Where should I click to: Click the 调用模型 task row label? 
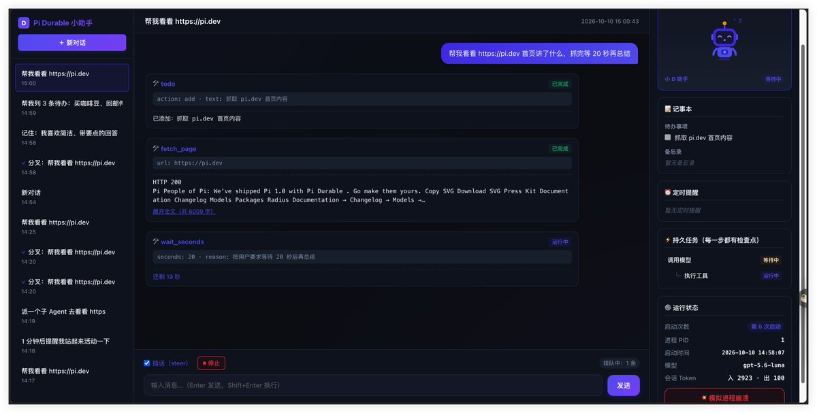[679, 260]
